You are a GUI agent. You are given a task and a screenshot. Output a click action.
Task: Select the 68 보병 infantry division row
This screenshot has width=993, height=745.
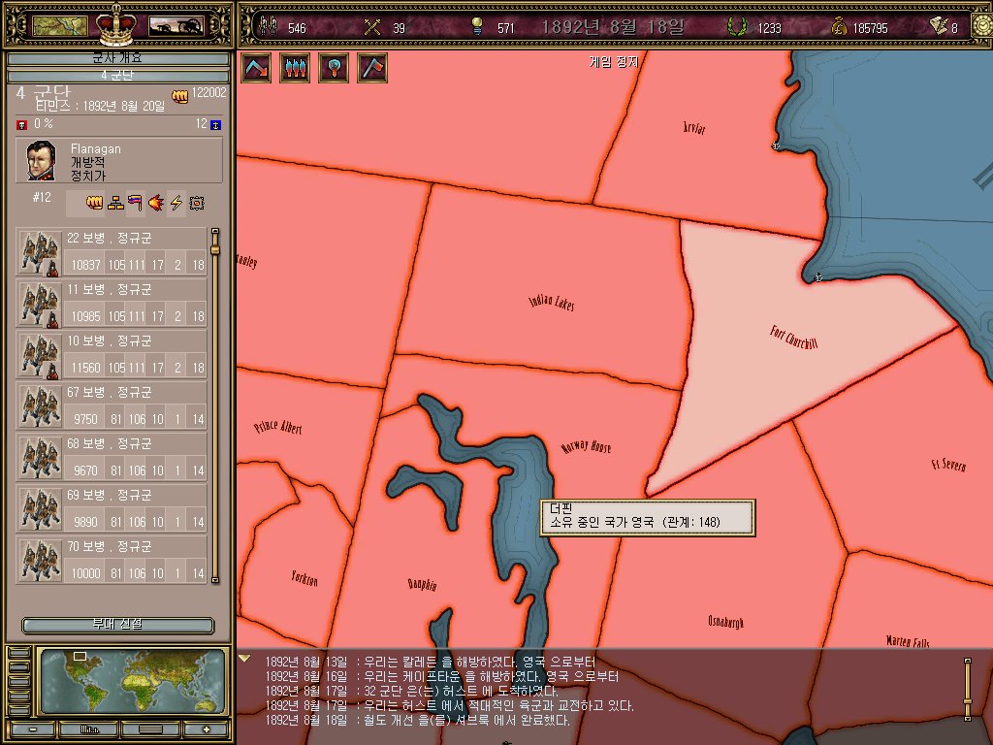pos(112,456)
